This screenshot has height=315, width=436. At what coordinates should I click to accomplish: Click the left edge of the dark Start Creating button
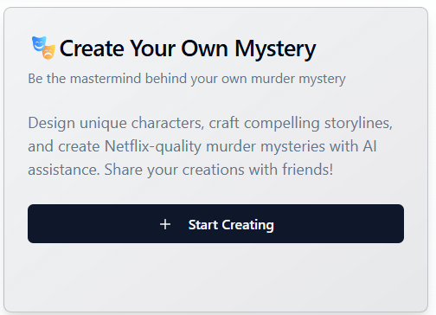tap(32, 223)
